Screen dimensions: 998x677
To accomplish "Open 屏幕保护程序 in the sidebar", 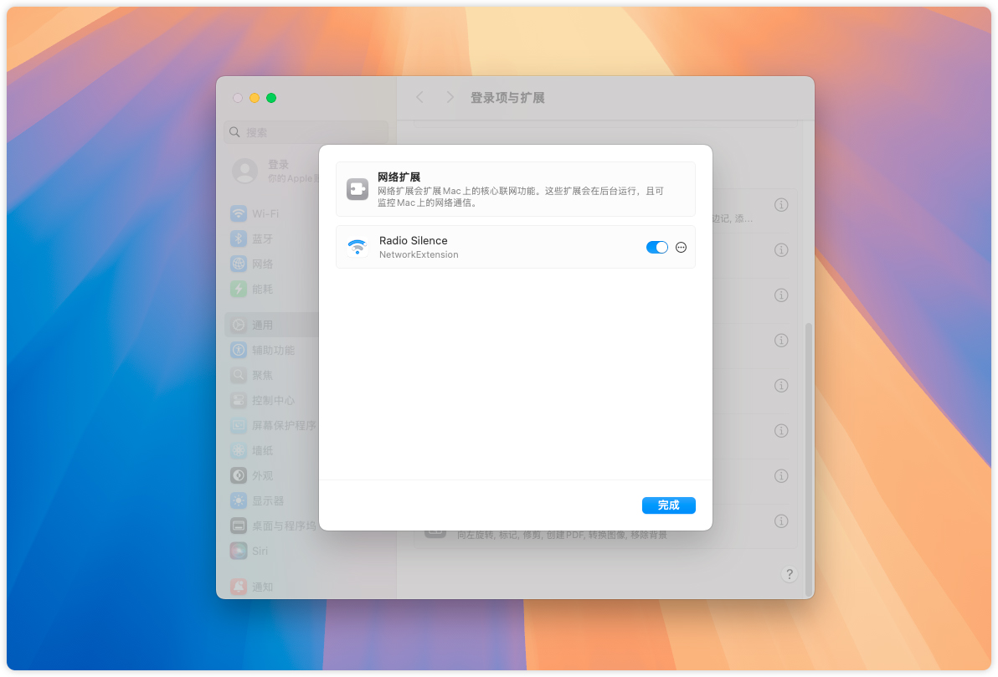I will coord(274,425).
